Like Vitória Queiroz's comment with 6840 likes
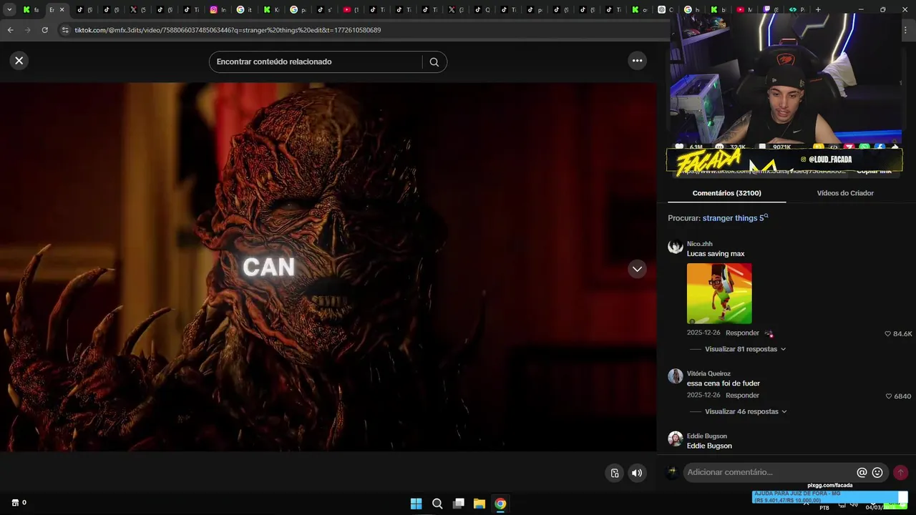The width and height of the screenshot is (916, 515). (x=889, y=396)
